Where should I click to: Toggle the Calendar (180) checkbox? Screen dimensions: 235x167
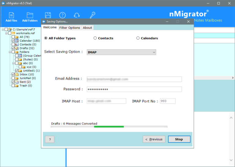(x=13, y=41)
